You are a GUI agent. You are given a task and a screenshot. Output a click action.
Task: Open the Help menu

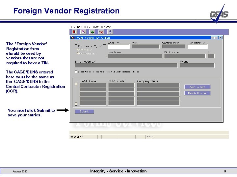tap(95, 27)
